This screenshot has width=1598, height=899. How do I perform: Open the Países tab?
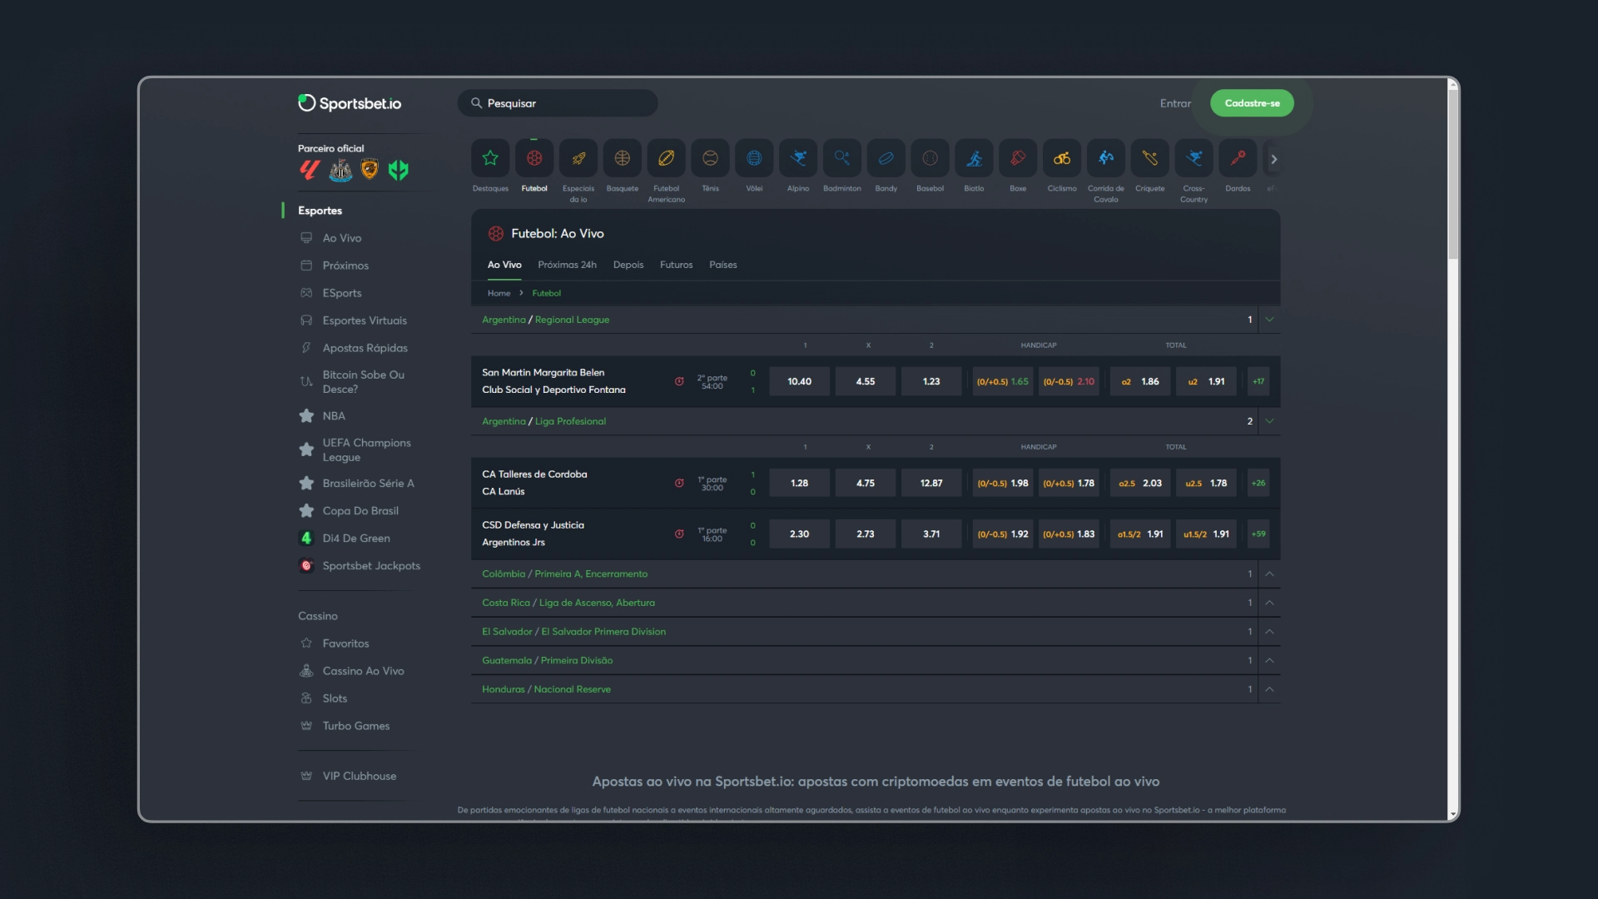point(722,265)
